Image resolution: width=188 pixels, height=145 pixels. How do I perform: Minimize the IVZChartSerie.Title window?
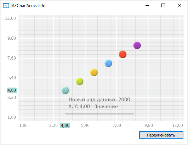click(x=147, y=5)
